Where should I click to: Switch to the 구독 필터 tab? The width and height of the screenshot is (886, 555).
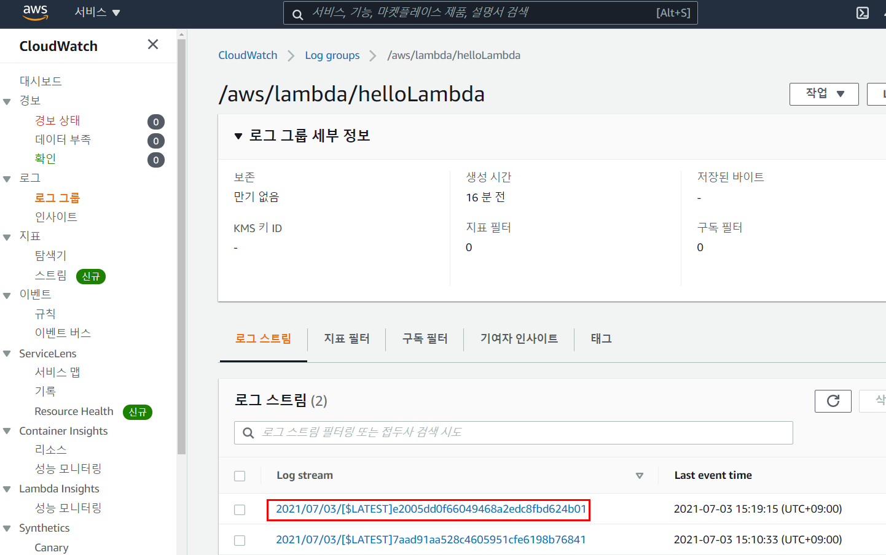425,338
